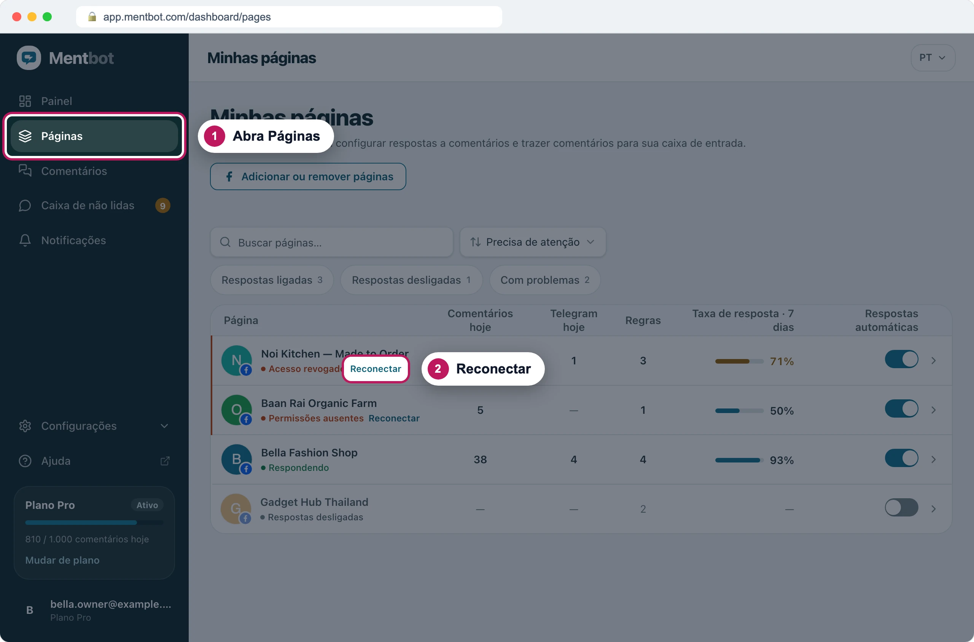Click the 71% response rate bar
Screen dimensions: 974x642
point(739,361)
